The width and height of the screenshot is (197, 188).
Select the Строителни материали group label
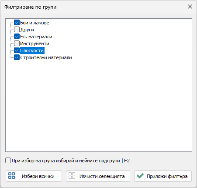(x=46, y=57)
